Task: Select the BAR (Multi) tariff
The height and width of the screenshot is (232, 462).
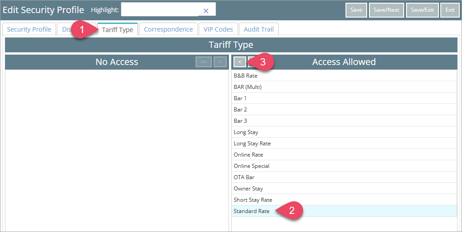Action: click(344, 87)
